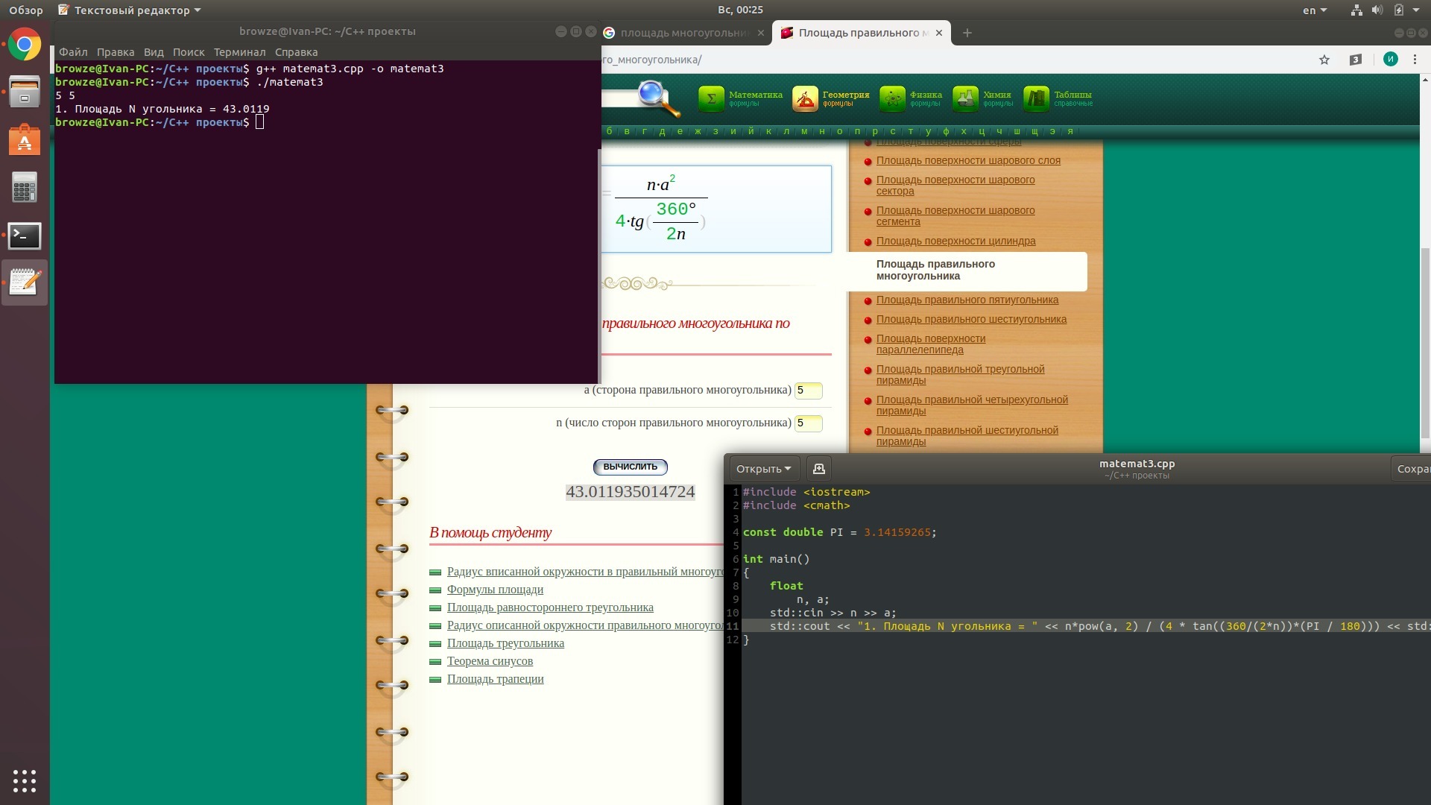The width and height of the screenshot is (1431, 805).
Task: Show applications grid in the dock
Action: point(25,780)
